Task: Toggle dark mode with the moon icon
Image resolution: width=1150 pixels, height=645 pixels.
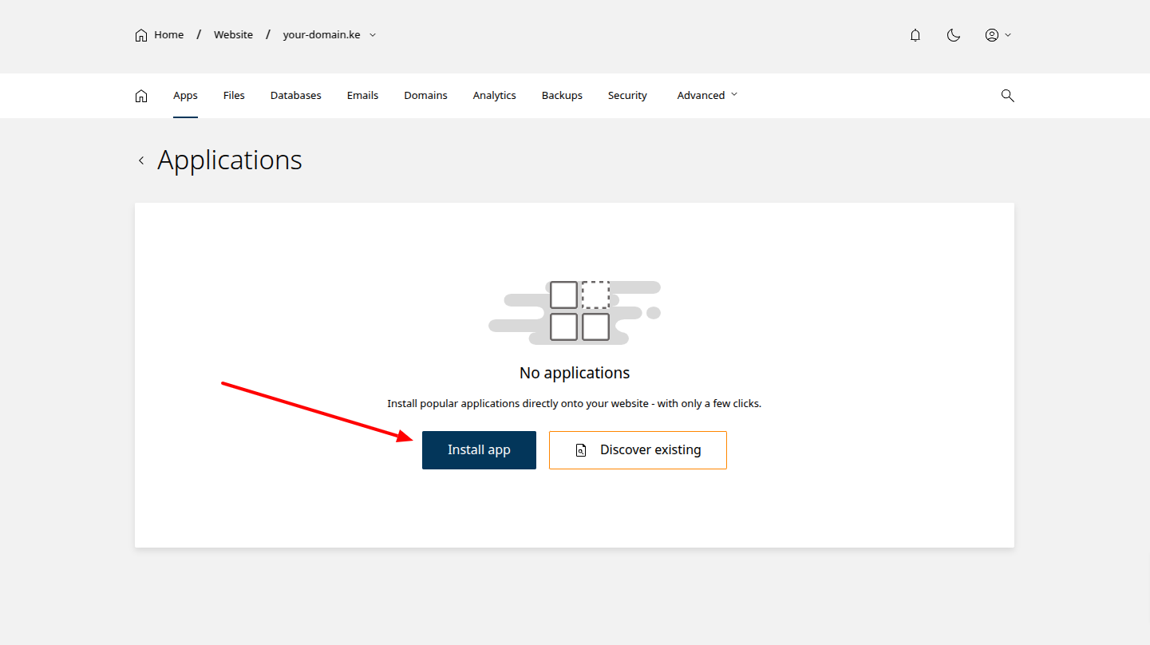Action: point(954,35)
